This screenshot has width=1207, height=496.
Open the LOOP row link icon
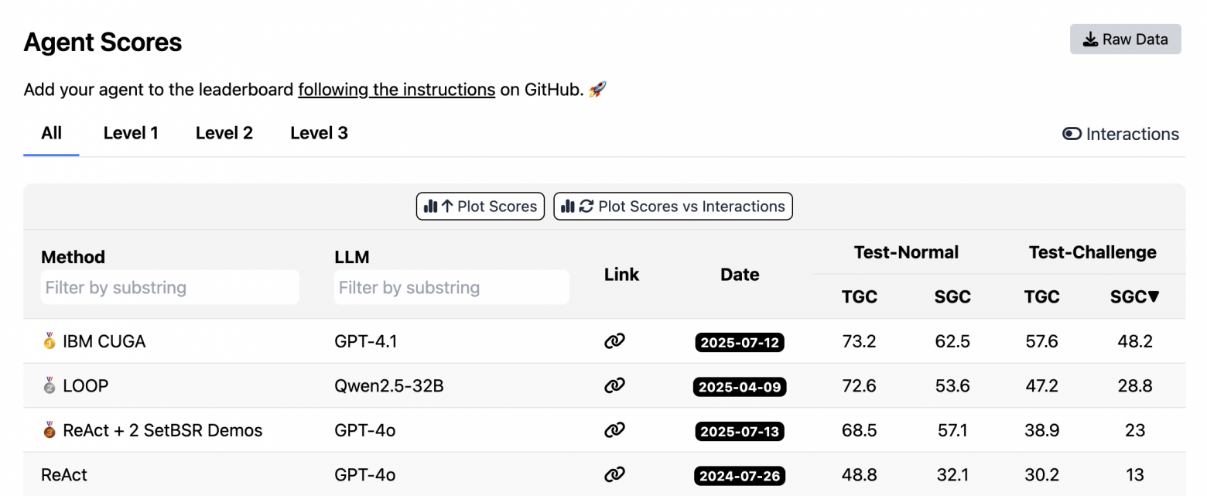614,385
